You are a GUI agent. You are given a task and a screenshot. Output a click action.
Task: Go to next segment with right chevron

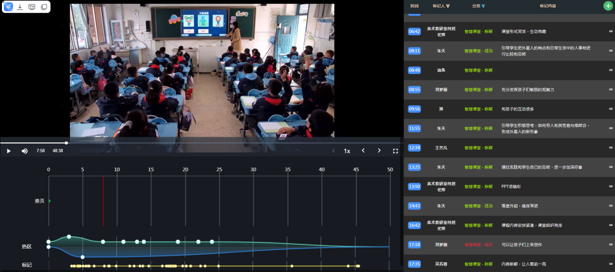pyautogui.click(x=379, y=151)
